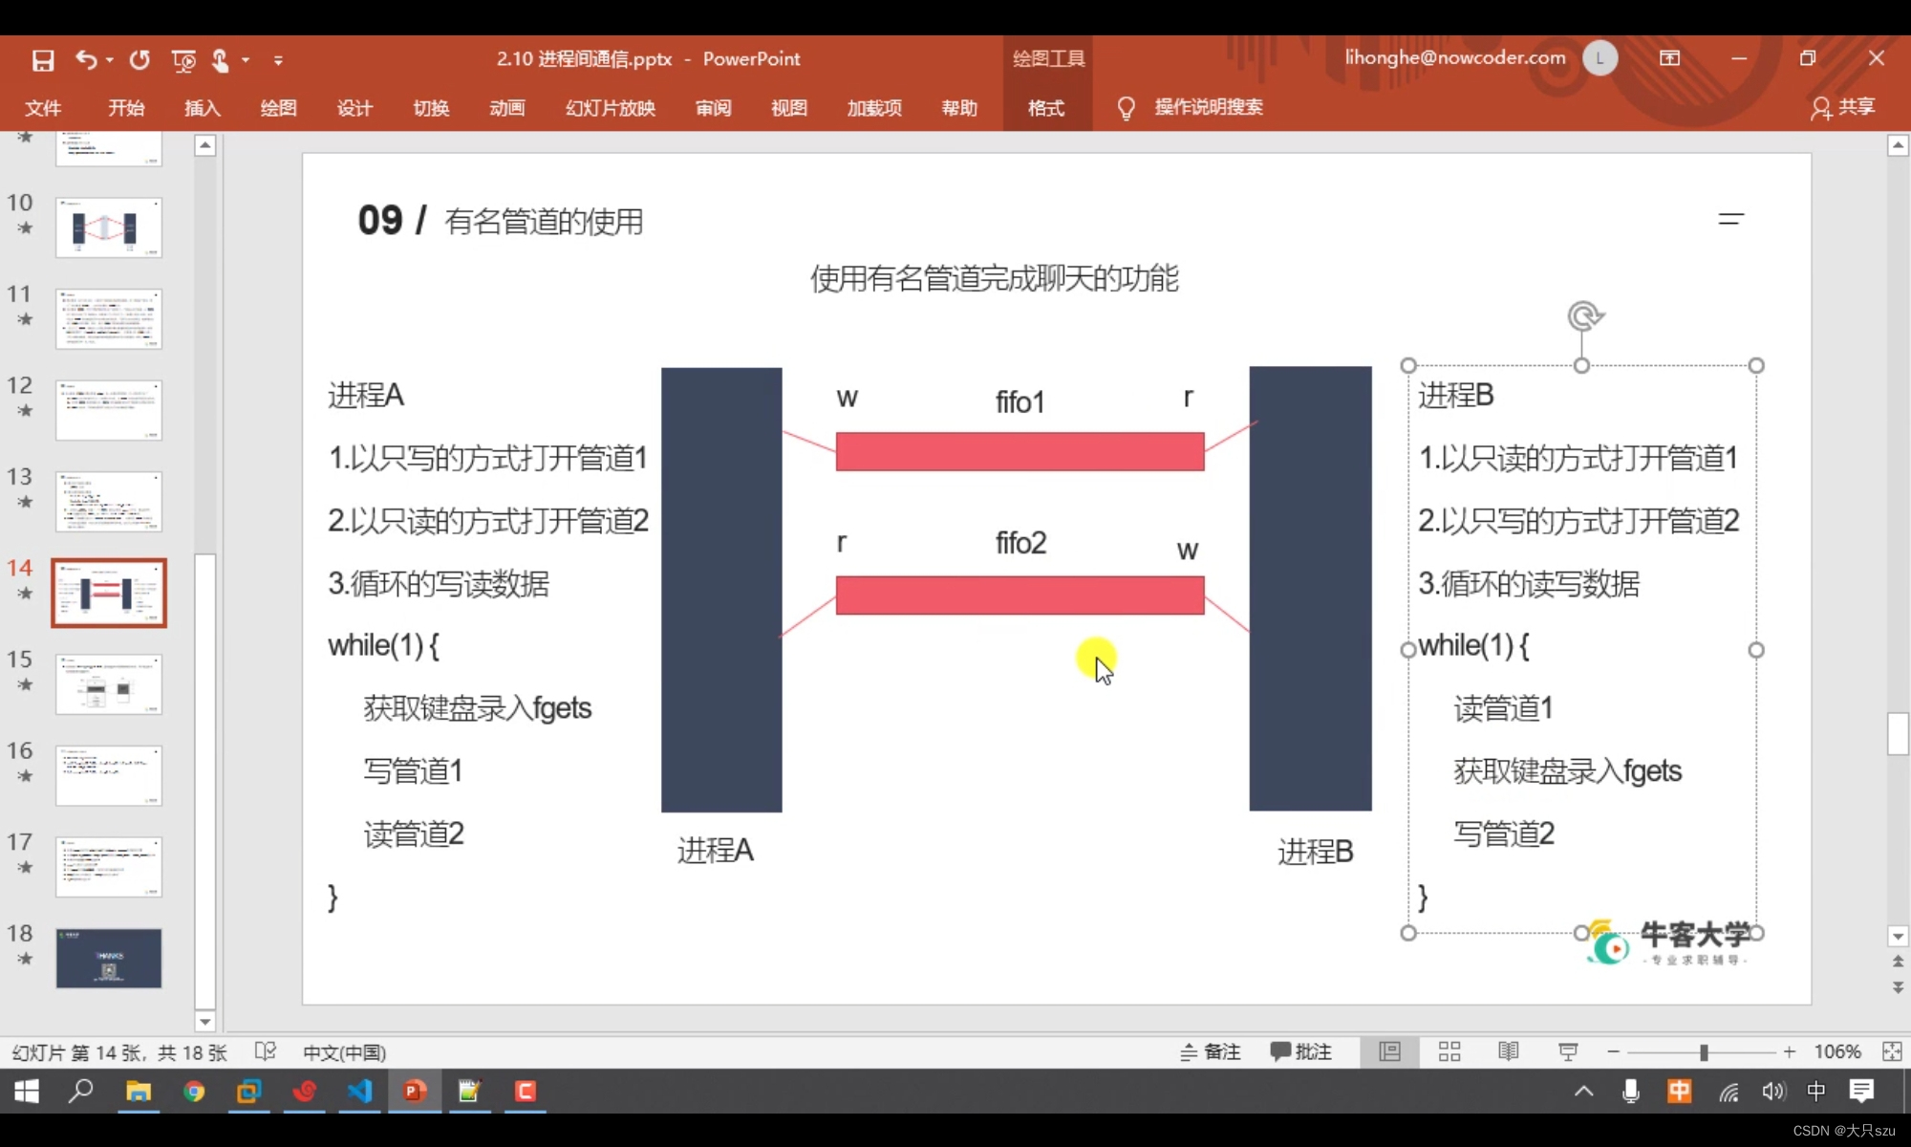Expand the Undo history dropdown arrow
This screenshot has height=1147, width=1911.
coord(110,60)
